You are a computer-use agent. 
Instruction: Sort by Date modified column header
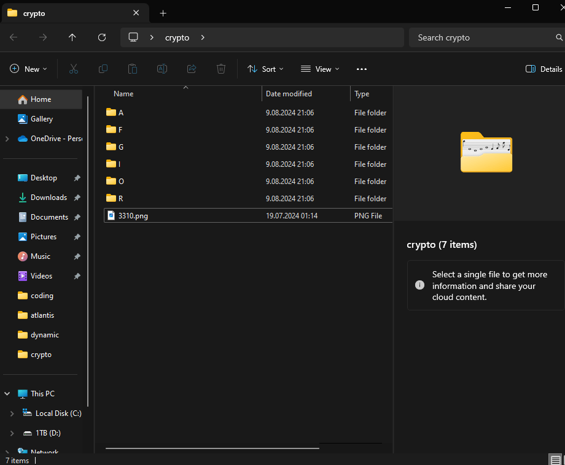point(289,94)
